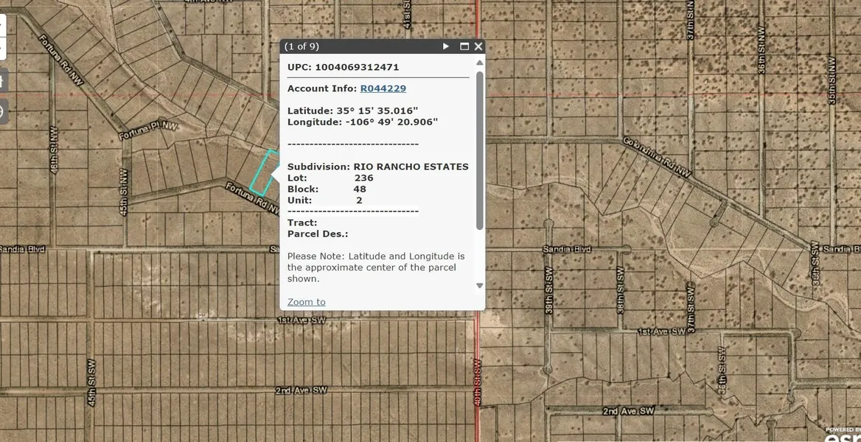Click the popup title showing 1 of 9
This screenshot has height=442, width=861.
tap(301, 46)
